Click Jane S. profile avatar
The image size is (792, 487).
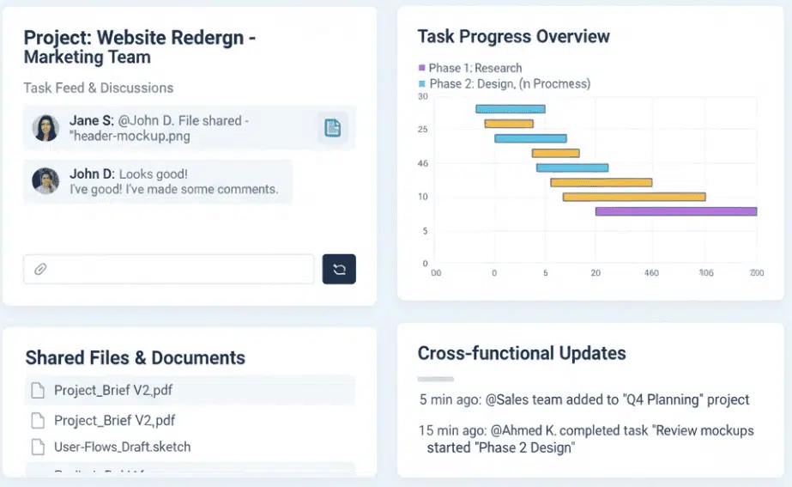pyautogui.click(x=45, y=128)
